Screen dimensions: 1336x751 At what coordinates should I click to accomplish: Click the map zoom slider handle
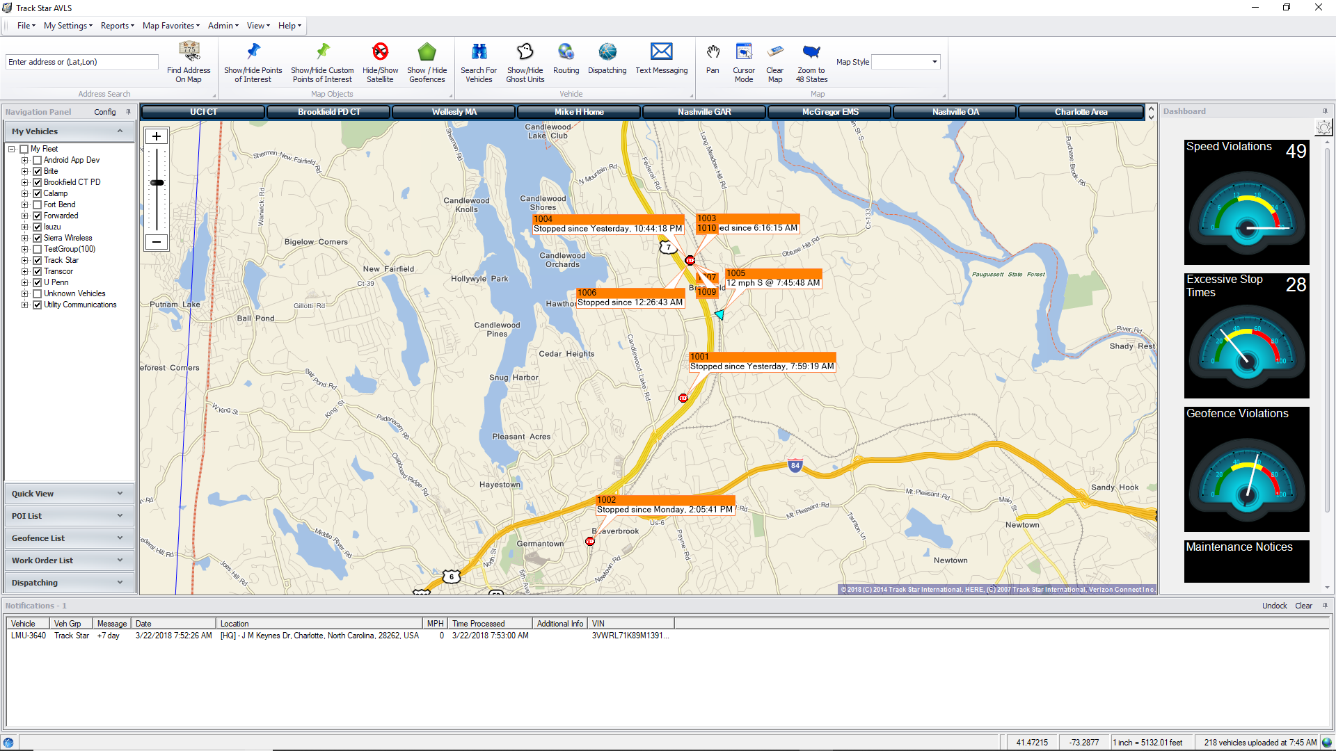[157, 183]
